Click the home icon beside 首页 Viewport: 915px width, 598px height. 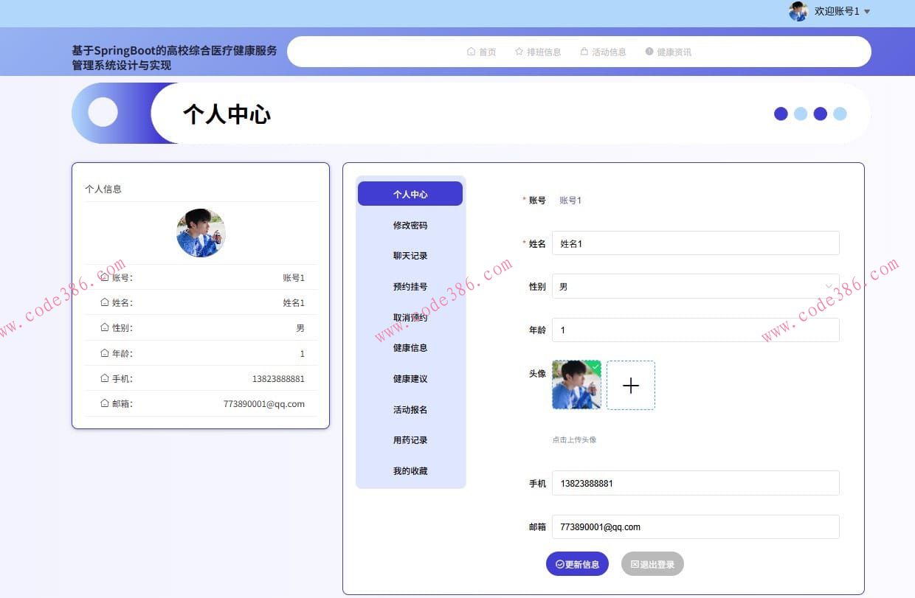tap(470, 52)
